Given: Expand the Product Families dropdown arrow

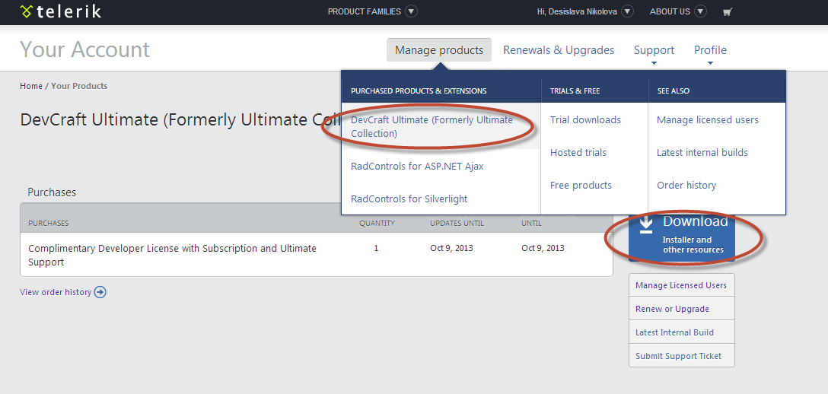Looking at the screenshot, I should tap(411, 11).
